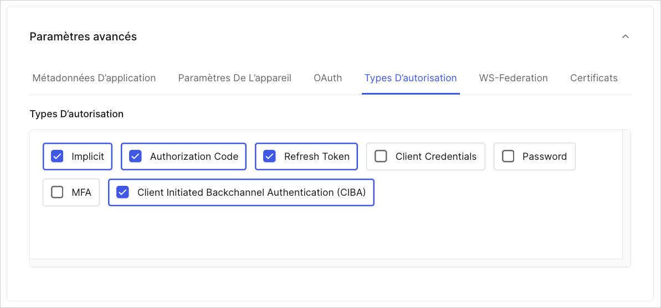Uncheck the CIBA grant checkbox
Image resolution: width=661 pixels, height=308 pixels.
(x=122, y=192)
